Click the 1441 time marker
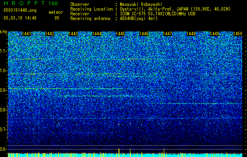Screen dimensions: 247x157 click(x=26, y=34)
